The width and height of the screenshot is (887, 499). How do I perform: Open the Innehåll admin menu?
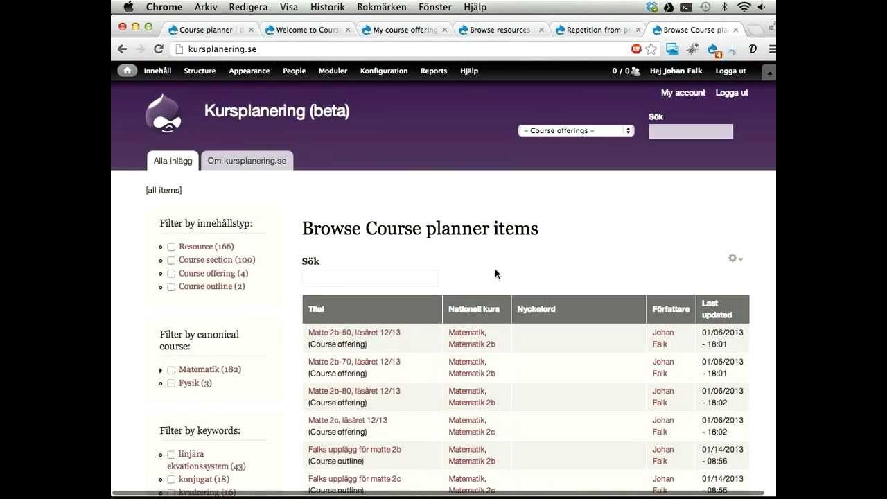[x=157, y=71]
